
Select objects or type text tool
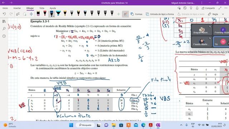pos(18,14)
